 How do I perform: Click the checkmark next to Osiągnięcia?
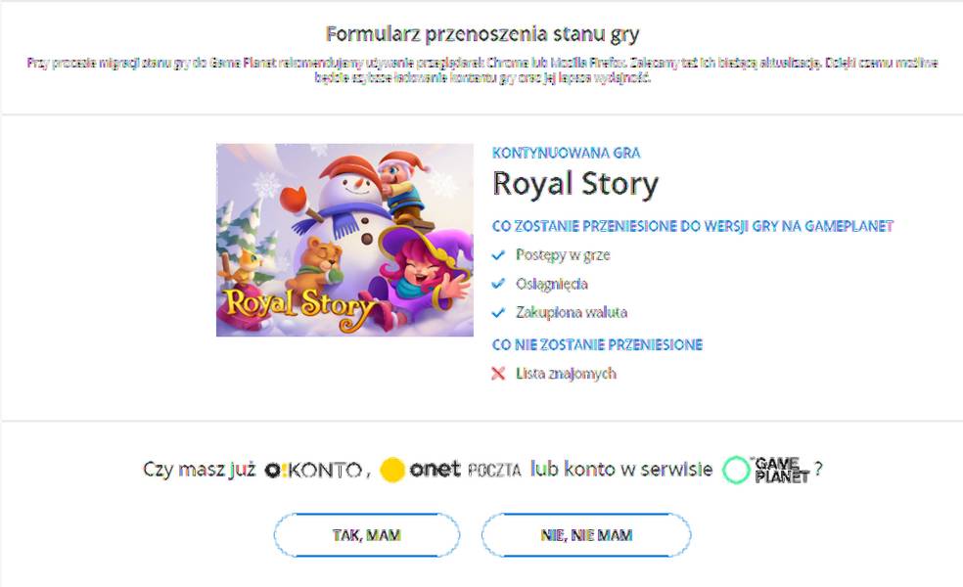(500, 283)
